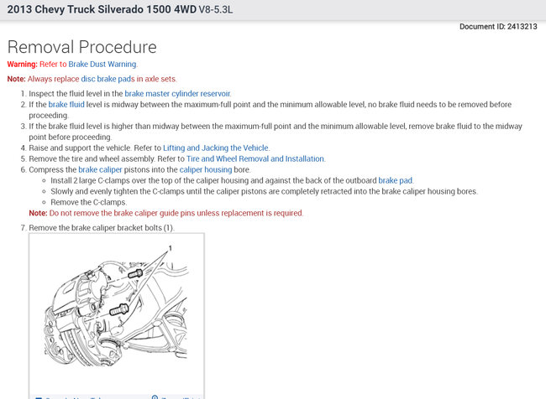546x399 pixels.
Task: Click the brake fluid link in step 2
Action: 66,104
